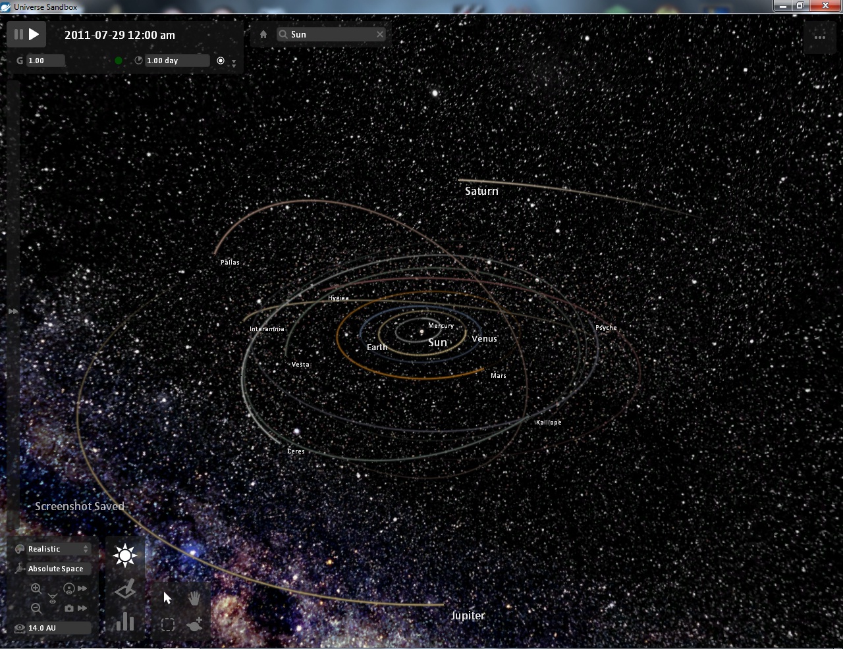Image resolution: width=843 pixels, height=649 pixels.
Task: Click the zoom in magnifier icon
Action: click(x=36, y=588)
